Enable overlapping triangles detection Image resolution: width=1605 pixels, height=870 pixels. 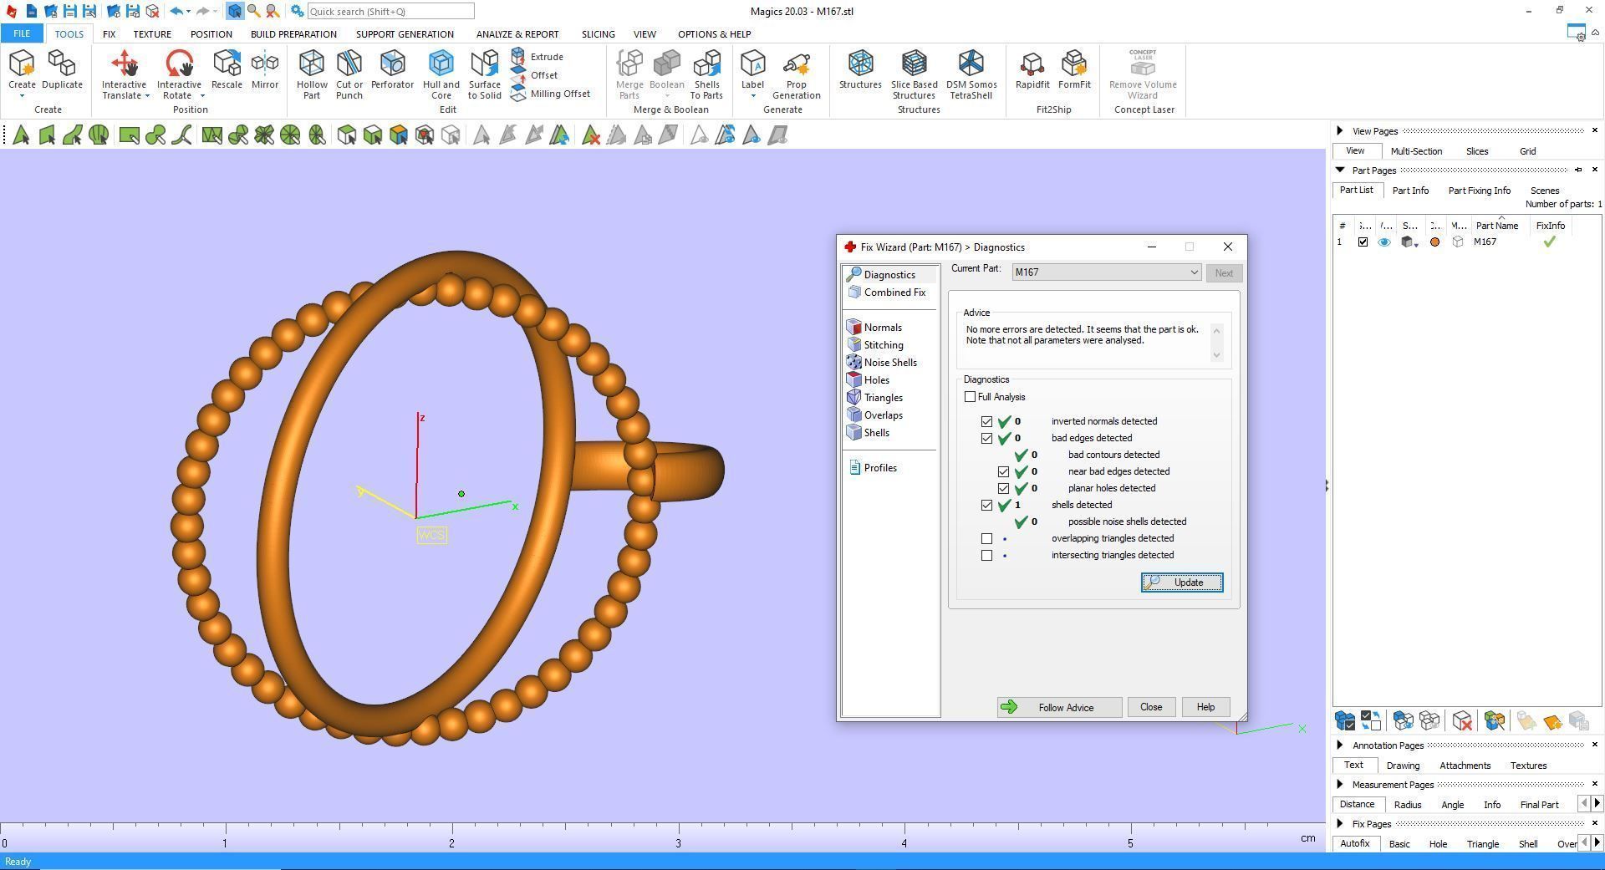click(x=986, y=538)
